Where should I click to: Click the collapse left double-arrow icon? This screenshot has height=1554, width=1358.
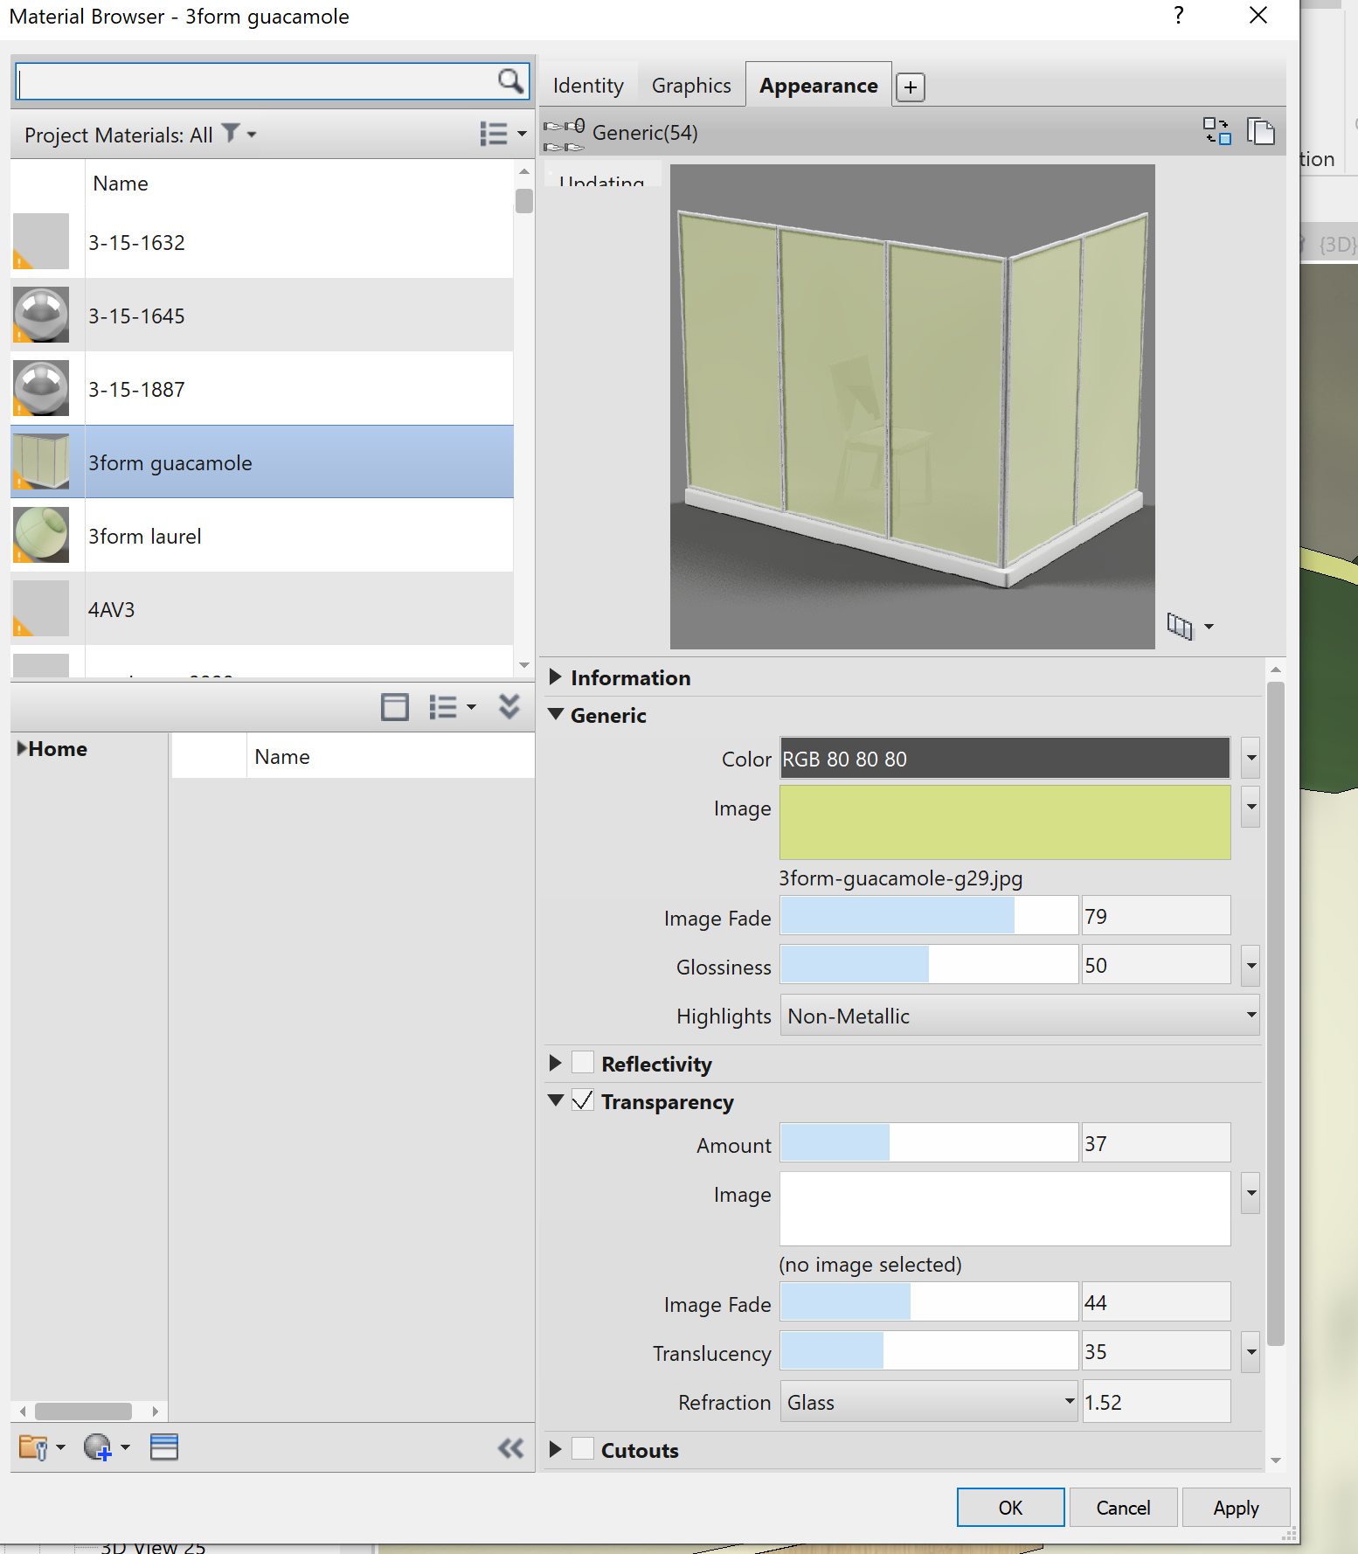pos(510,1448)
